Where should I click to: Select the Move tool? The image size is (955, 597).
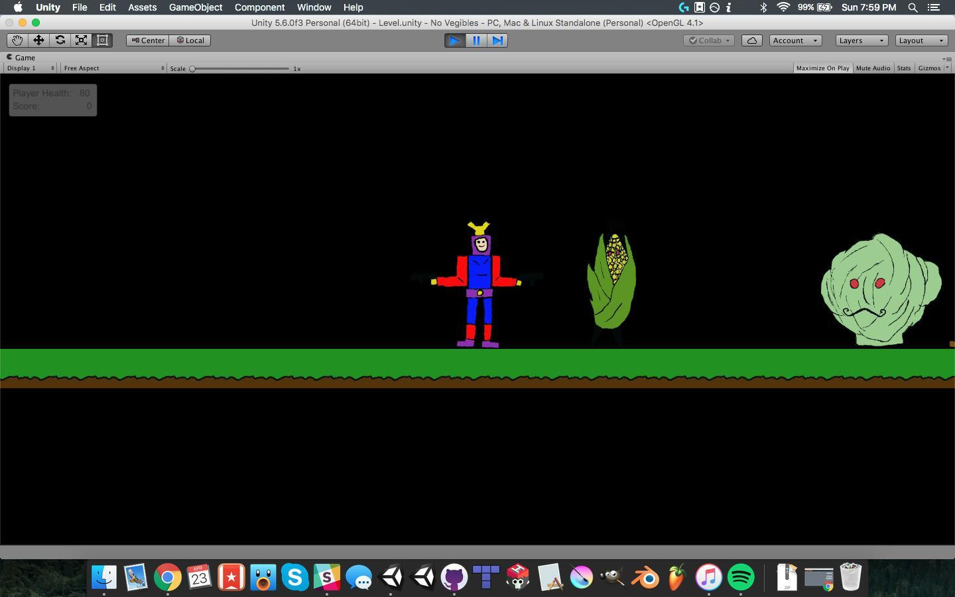click(x=38, y=40)
